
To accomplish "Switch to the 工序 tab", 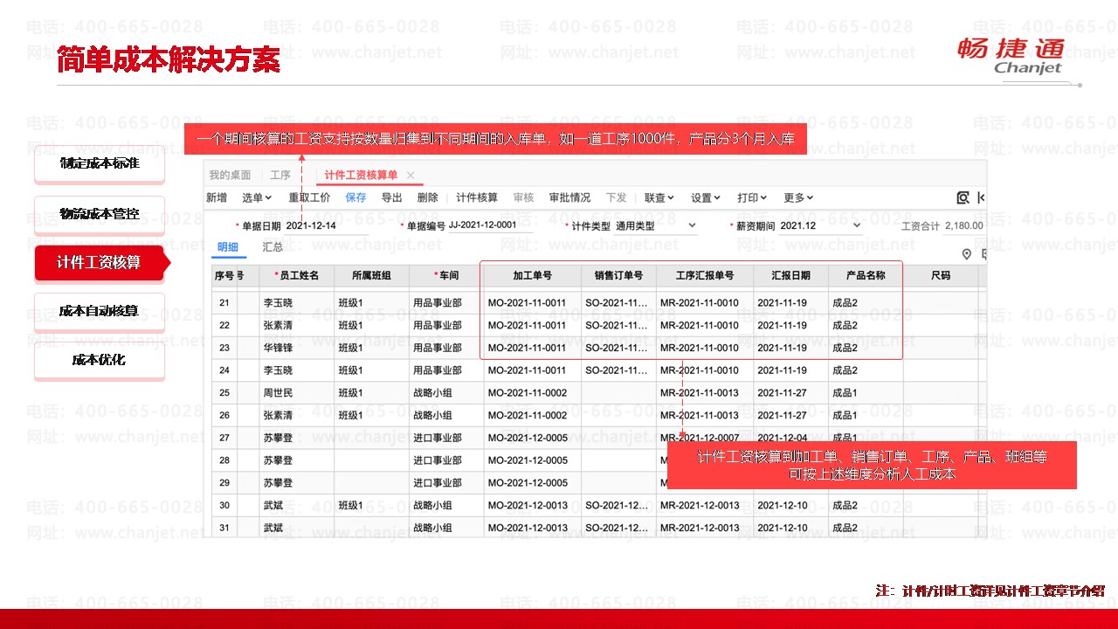I will point(280,176).
